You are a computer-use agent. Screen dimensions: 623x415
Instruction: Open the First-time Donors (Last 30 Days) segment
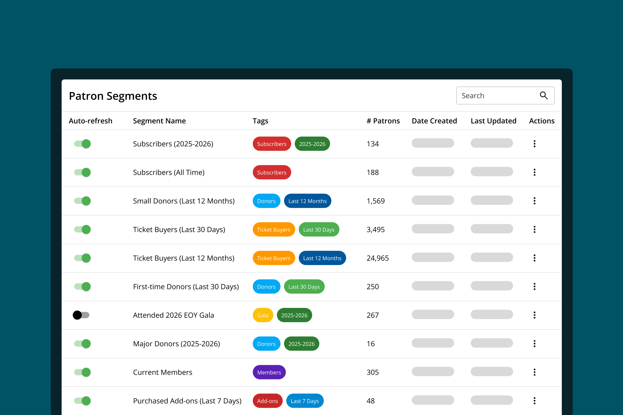[x=186, y=287]
